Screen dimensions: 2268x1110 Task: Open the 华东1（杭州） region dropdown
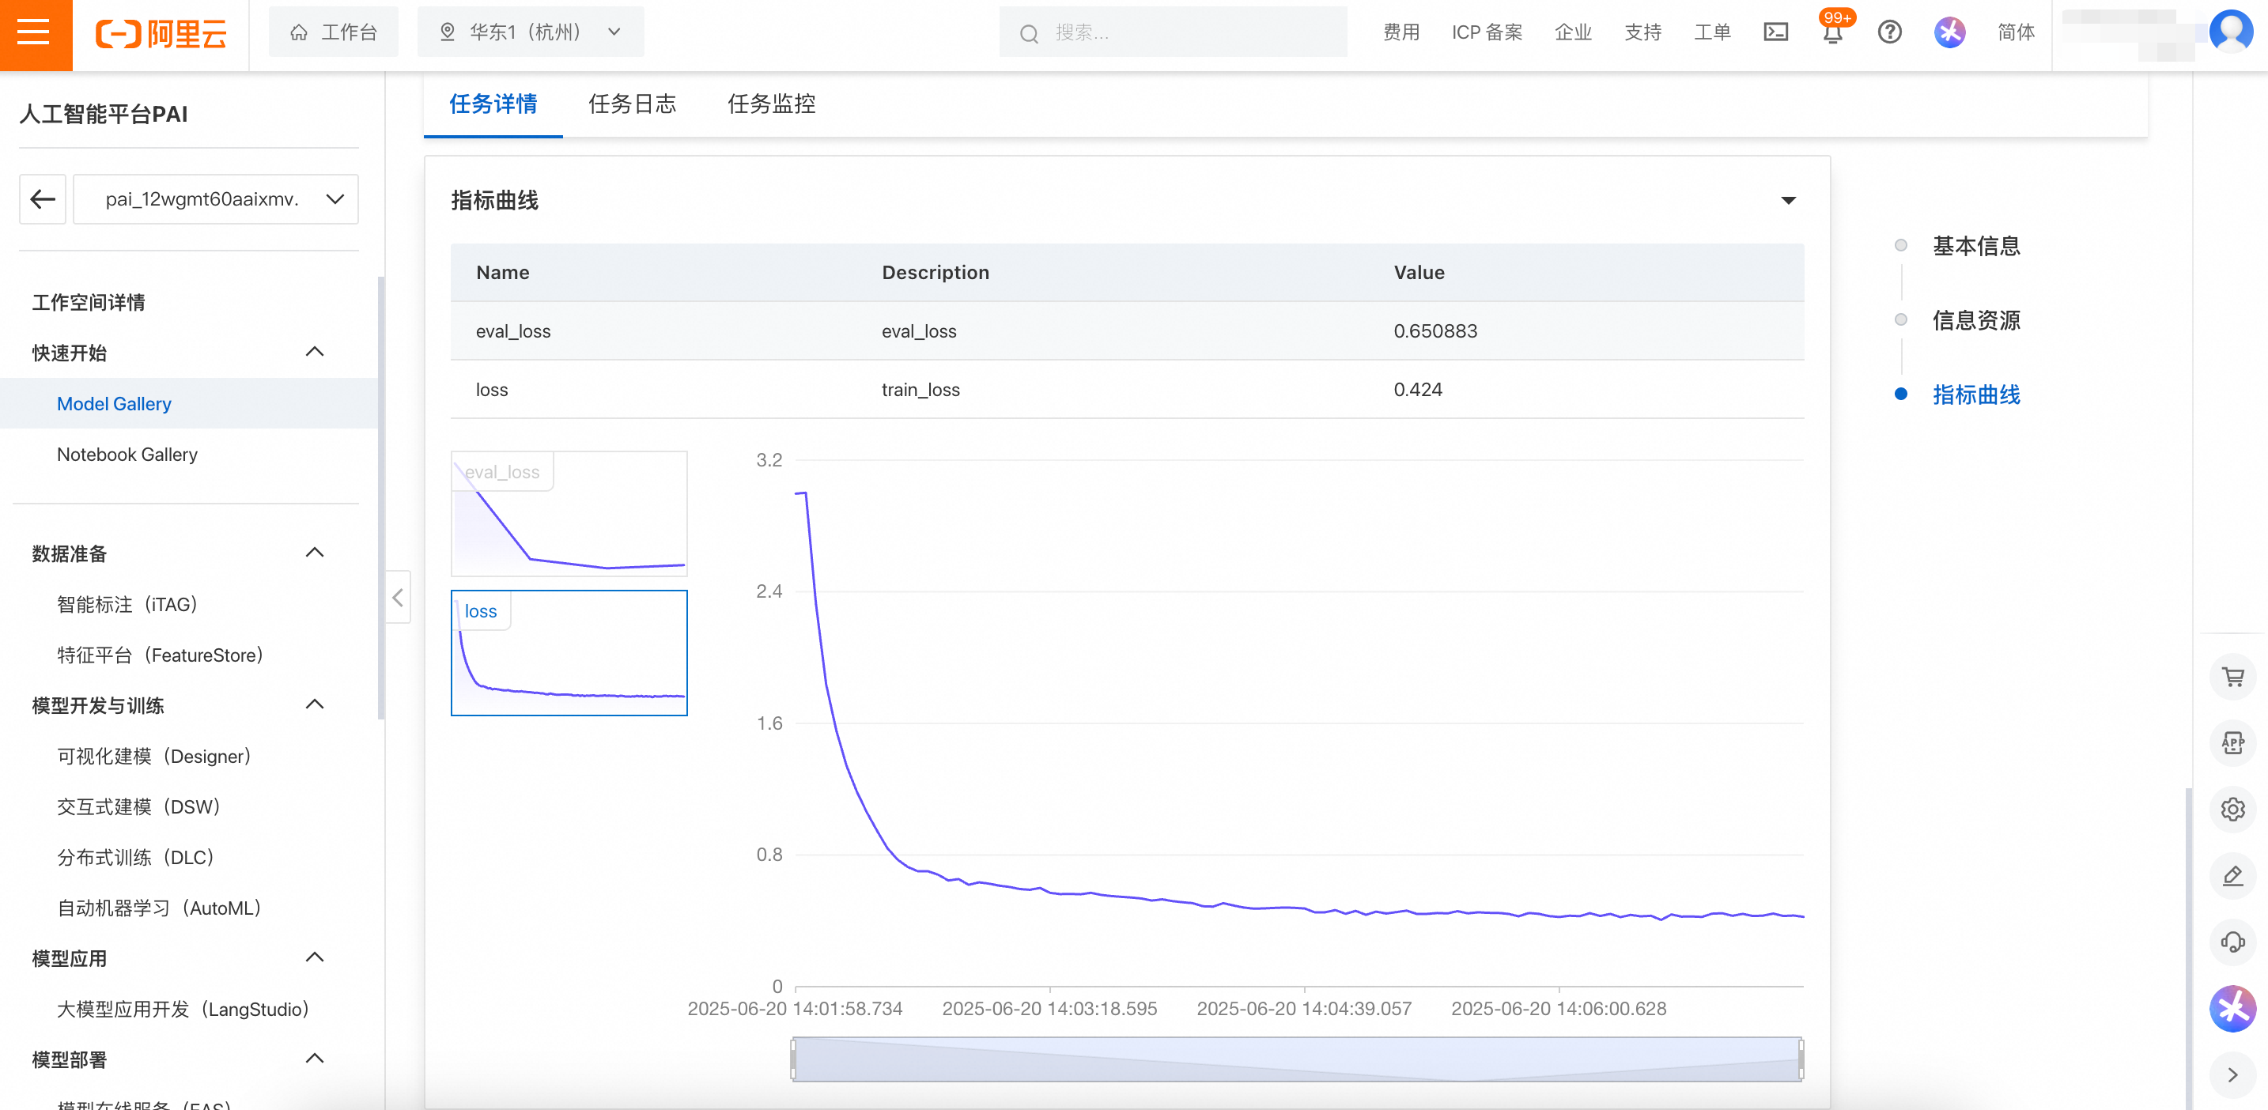530,32
